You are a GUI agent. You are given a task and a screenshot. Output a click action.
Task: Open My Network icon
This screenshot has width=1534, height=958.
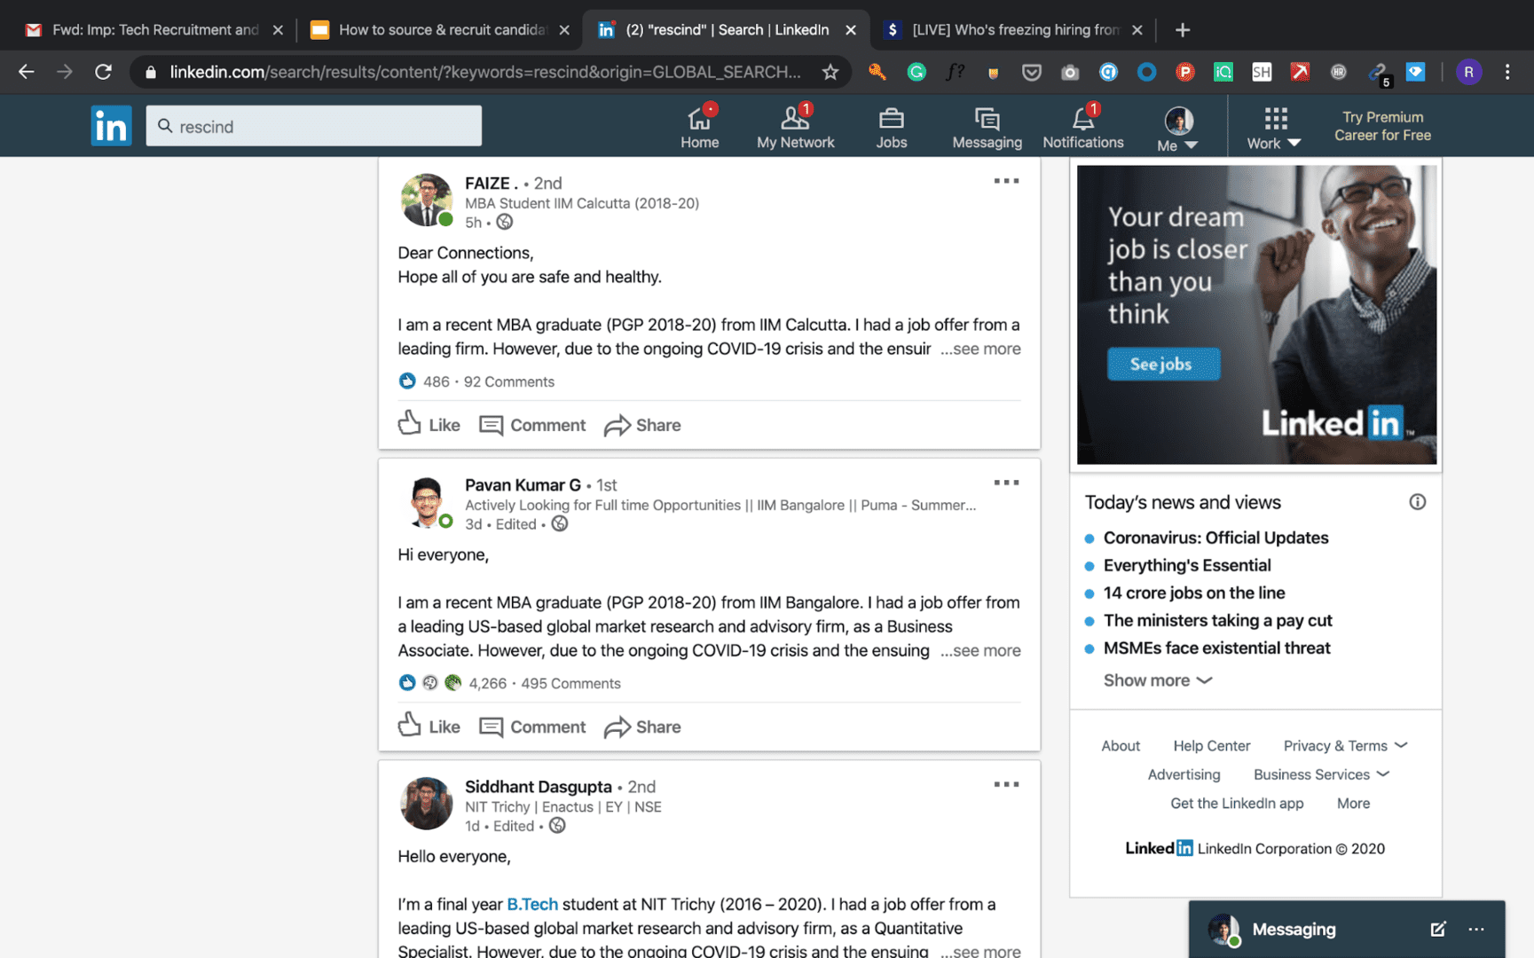(x=795, y=127)
